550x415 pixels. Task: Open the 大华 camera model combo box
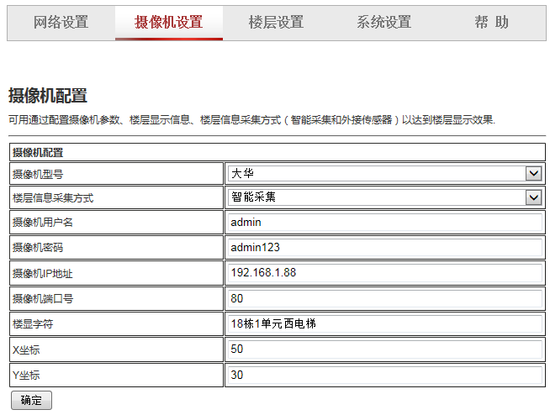coord(385,174)
